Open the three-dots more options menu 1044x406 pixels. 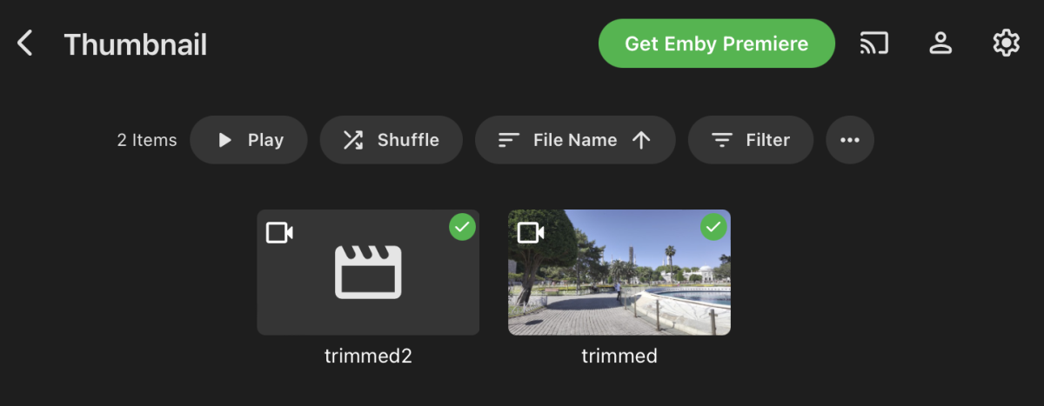click(x=850, y=140)
